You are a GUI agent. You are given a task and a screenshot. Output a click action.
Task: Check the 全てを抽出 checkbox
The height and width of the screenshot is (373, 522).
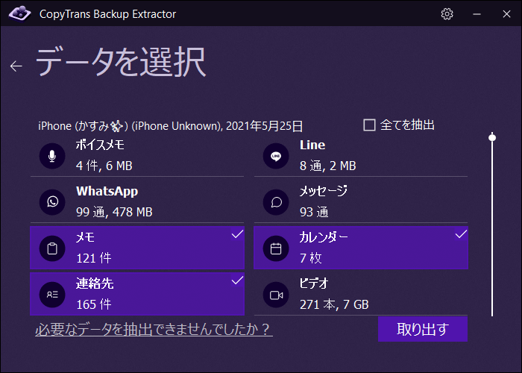coord(369,125)
